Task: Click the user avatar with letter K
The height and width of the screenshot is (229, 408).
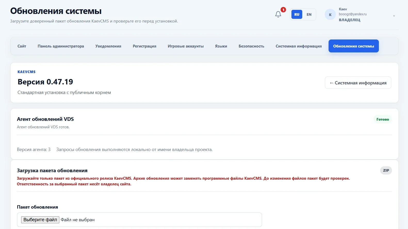Action: (x=330, y=14)
